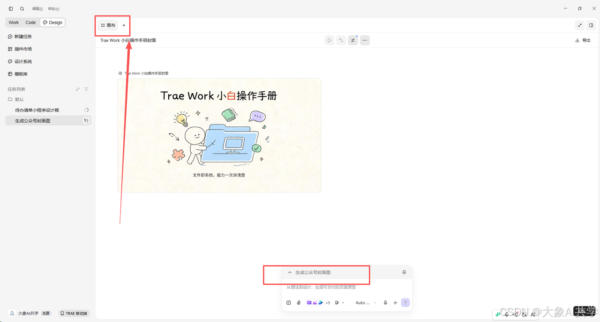Open 插件市场 plugin marketplace
The image size is (600, 322).
(20, 49)
